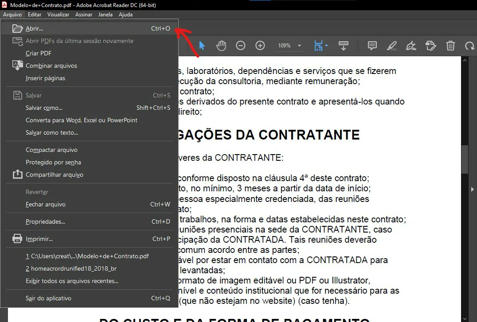This screenshot has width=477, height=322.
Task: Open the Fill and Sign pen icon
Action: [x=411, y=46]
